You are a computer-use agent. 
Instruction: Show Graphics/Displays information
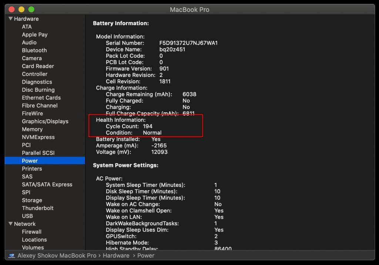pyautogui.click(x=45, y=121)
